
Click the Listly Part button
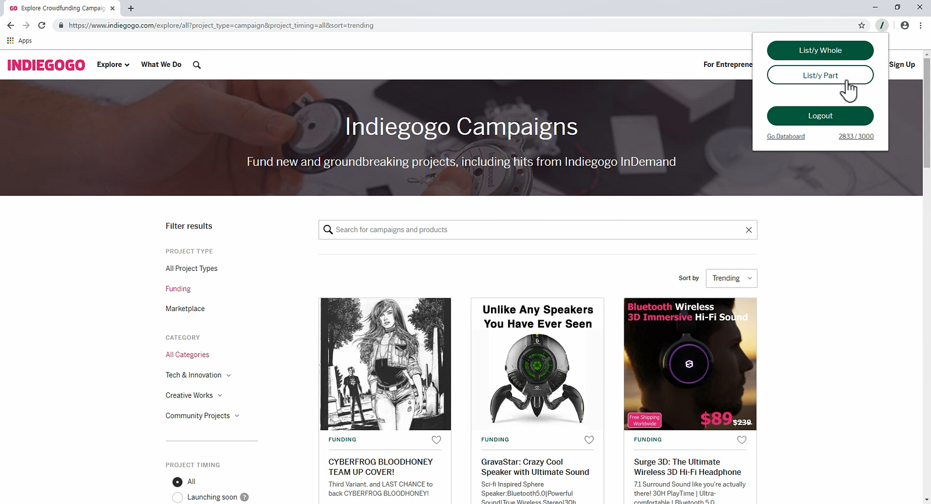820,75
